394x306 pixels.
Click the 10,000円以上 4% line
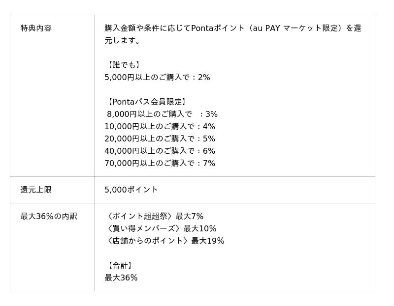click(160, 126)
